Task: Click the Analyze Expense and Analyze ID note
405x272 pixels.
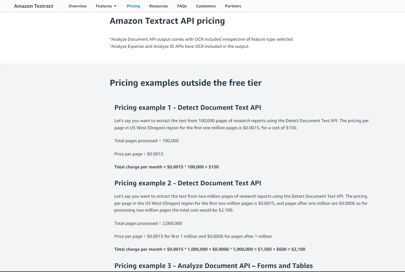Action: point(179,46)
